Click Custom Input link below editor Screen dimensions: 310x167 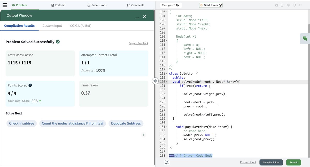(x=248, y=162)
